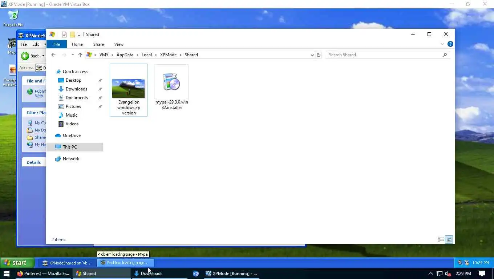The height and width of the screenshot is (279, 494).
Task: Click the muted volume tray icon
Action: click(x=448, y=274)
